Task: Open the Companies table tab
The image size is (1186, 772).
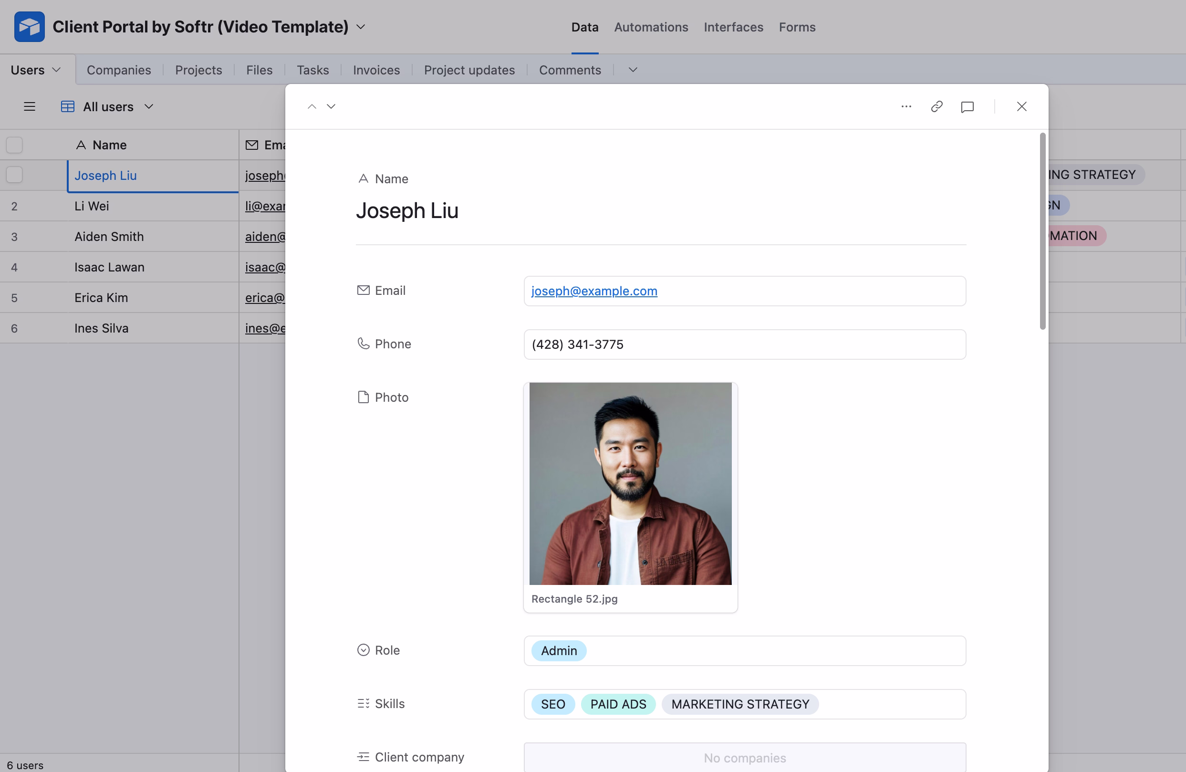Action: (119, 70)
